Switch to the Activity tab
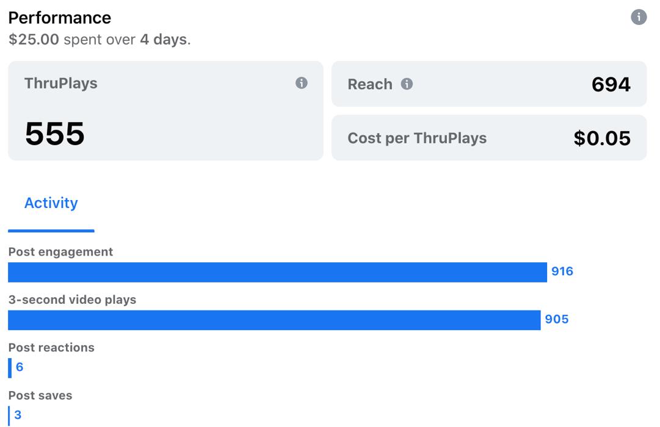 (51, 203)
